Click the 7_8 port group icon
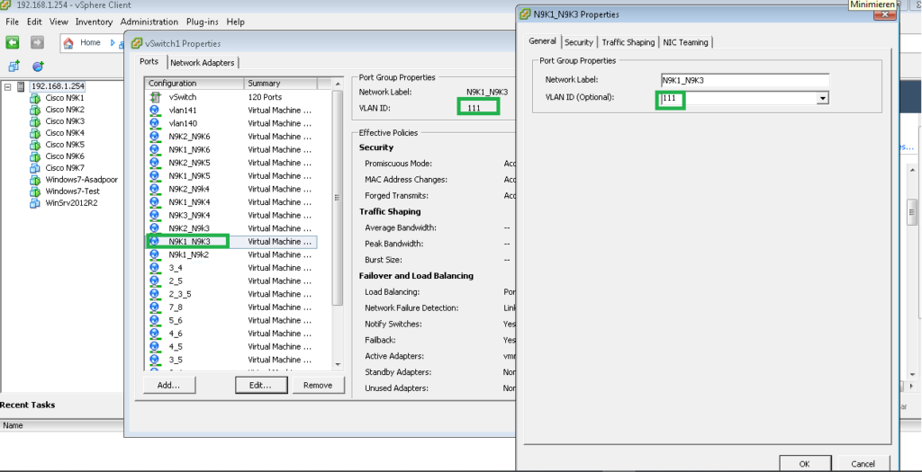Image resolution: width=922 pixels, height=472 pixels. tap(155, 307)
